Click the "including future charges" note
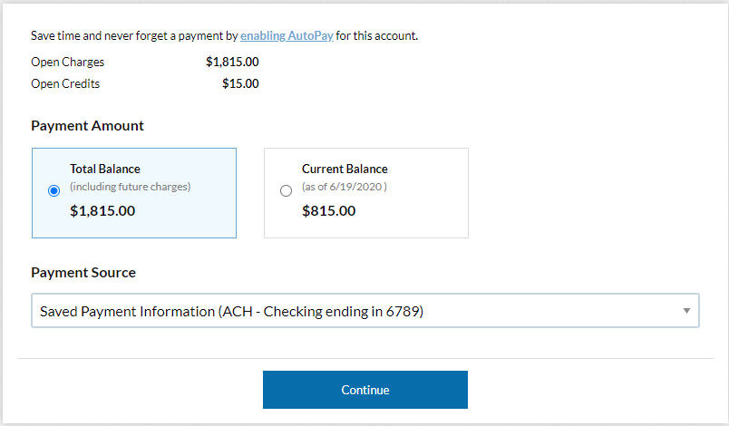The height and width of the screenshot is (426, 729). click(130, 187)
